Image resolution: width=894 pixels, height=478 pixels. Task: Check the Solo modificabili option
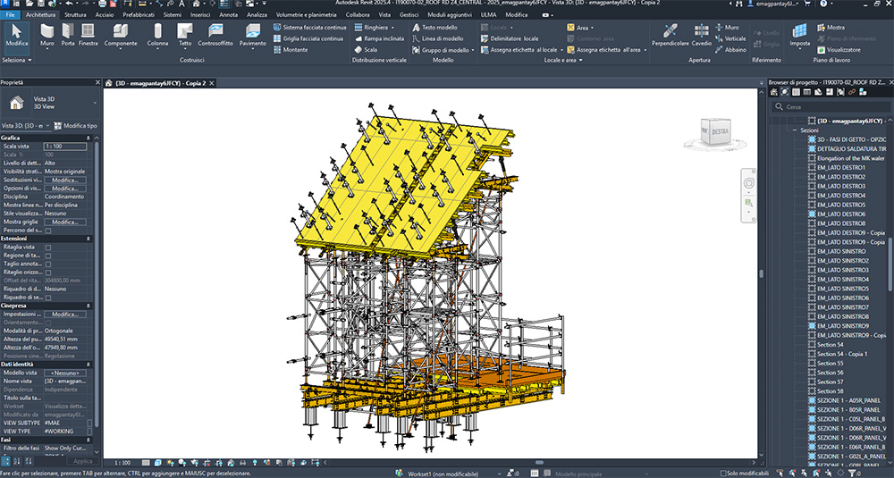[723, 474]
